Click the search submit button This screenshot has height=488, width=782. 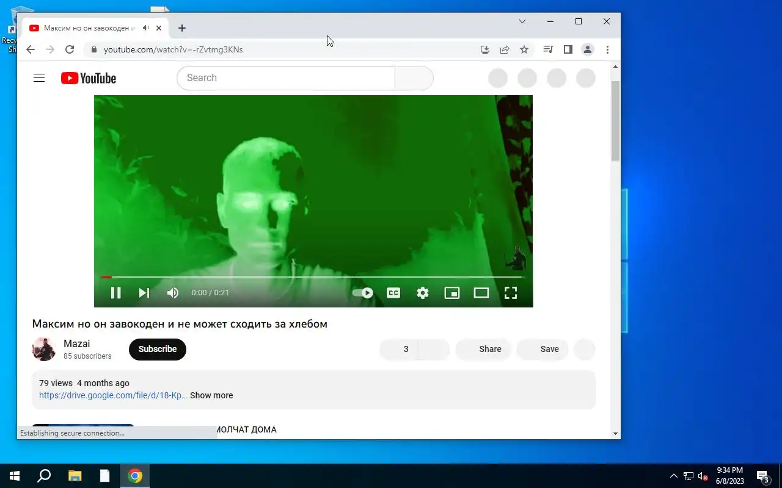[414, 78]
